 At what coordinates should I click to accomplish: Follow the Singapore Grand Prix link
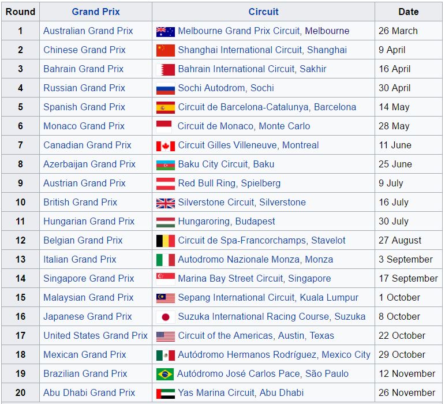pos(88,278)
